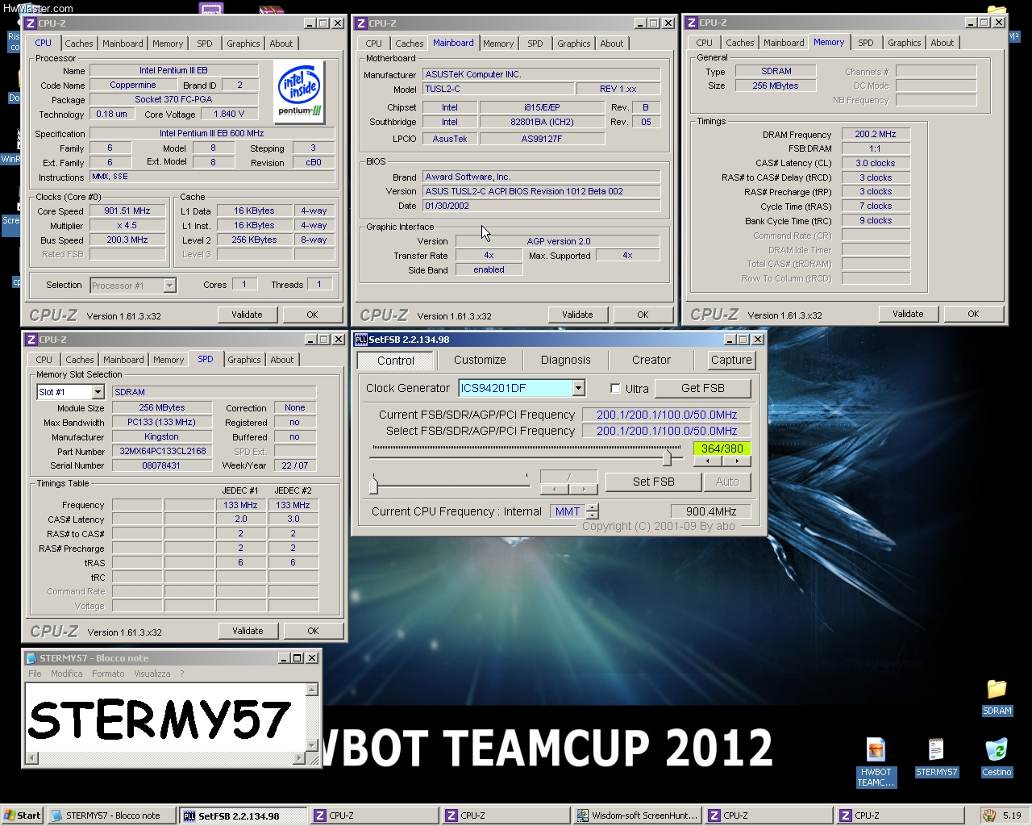Open the ? help menu in Blocco note

[x=182, y=674]
